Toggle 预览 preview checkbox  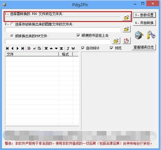point(112,48)
